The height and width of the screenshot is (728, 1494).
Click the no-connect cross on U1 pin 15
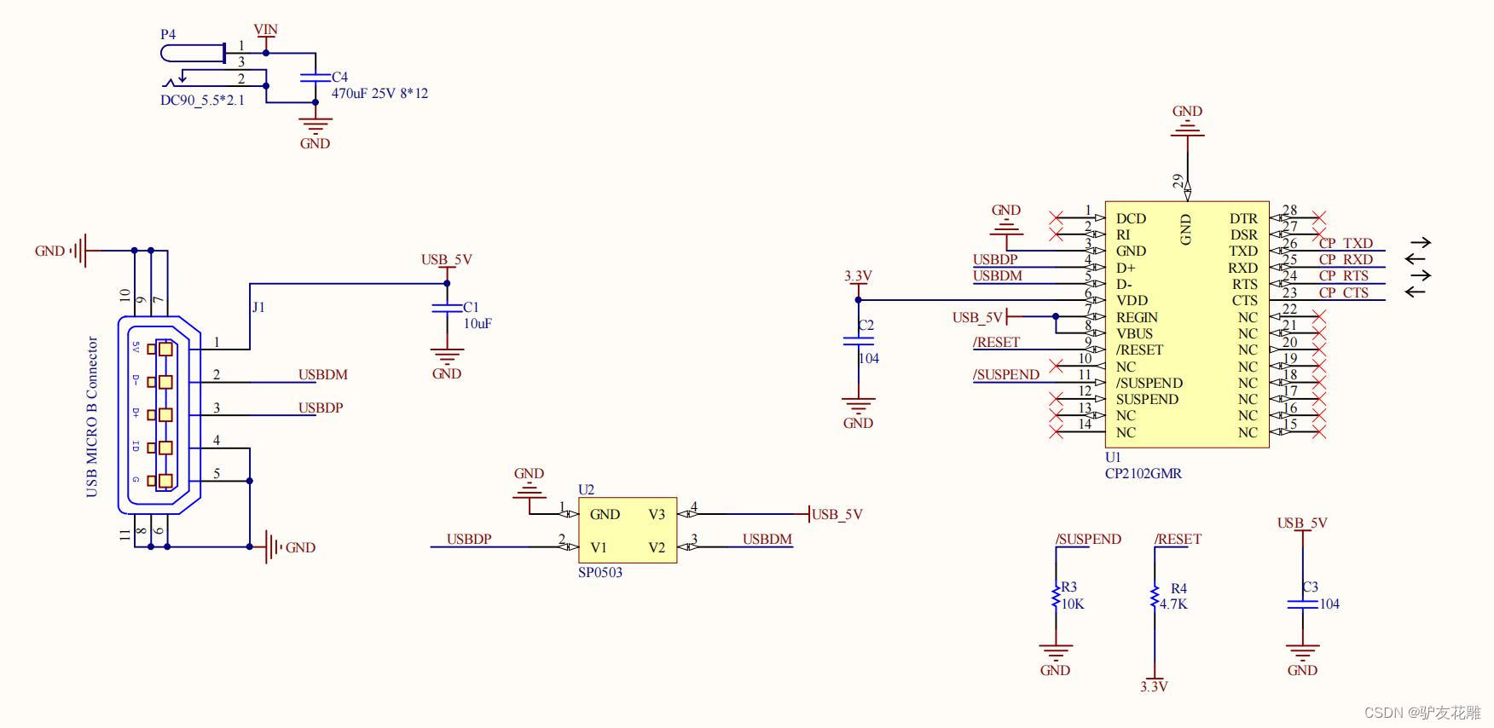point(1318,432)
